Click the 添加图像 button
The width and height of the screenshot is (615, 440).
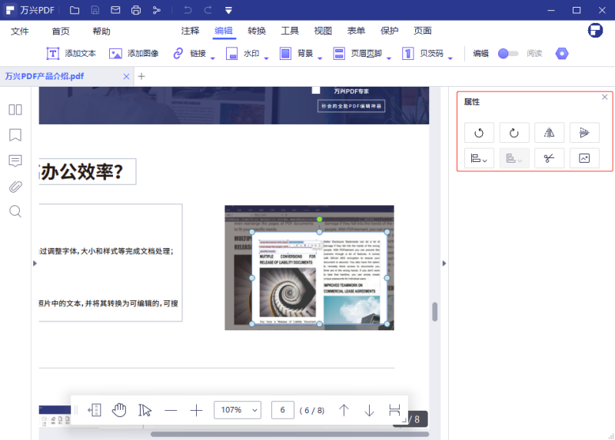pos(134,53)
